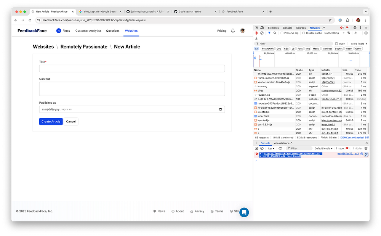Open the calendar picker in Published at
Viewport: 381px width, 236px height.
[x=220, y=109]
